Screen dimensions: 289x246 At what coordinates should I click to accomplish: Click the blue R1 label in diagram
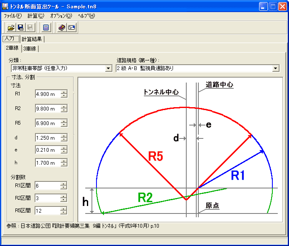click(238, 176)
